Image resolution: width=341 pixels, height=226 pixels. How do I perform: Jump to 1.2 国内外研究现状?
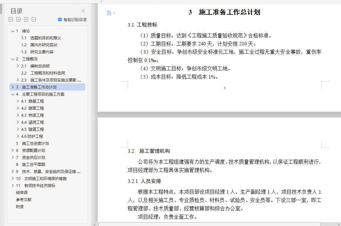(39, 45)
